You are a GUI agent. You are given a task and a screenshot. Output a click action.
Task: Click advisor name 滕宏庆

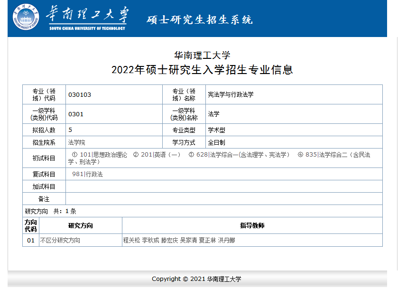[169, 241]
